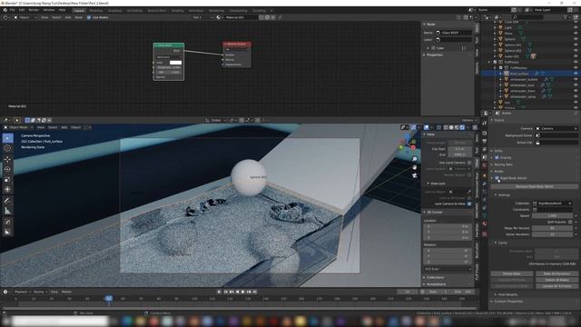The image size is (581, 327).
Task: Open the Render properties tab icon
Action: 484,134
